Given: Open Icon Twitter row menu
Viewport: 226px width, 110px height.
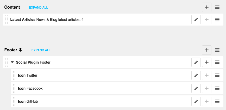Looking at the screenshot, I should click(217, 75).
